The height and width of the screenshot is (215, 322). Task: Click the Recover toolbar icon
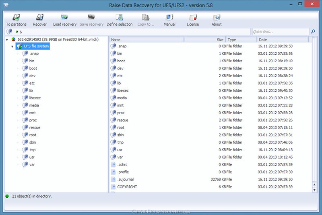coord(39,18)
